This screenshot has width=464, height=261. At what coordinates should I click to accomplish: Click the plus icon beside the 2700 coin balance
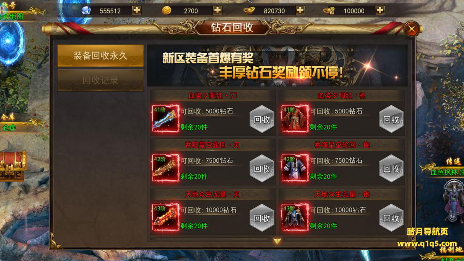[217, 11]
